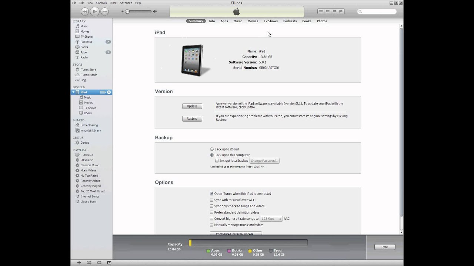Switch to Cover Flow view icon
Image resolution: width=474 pixels, height=266 pixels.
point(341,11)
